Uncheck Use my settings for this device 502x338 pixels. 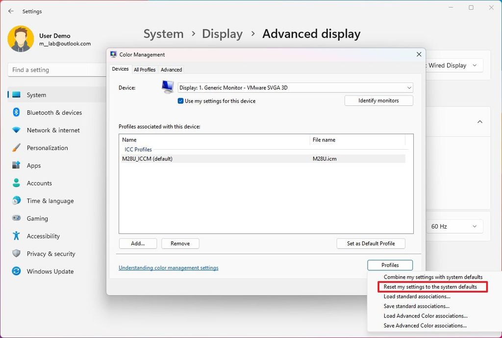click(x=181, y=101)
